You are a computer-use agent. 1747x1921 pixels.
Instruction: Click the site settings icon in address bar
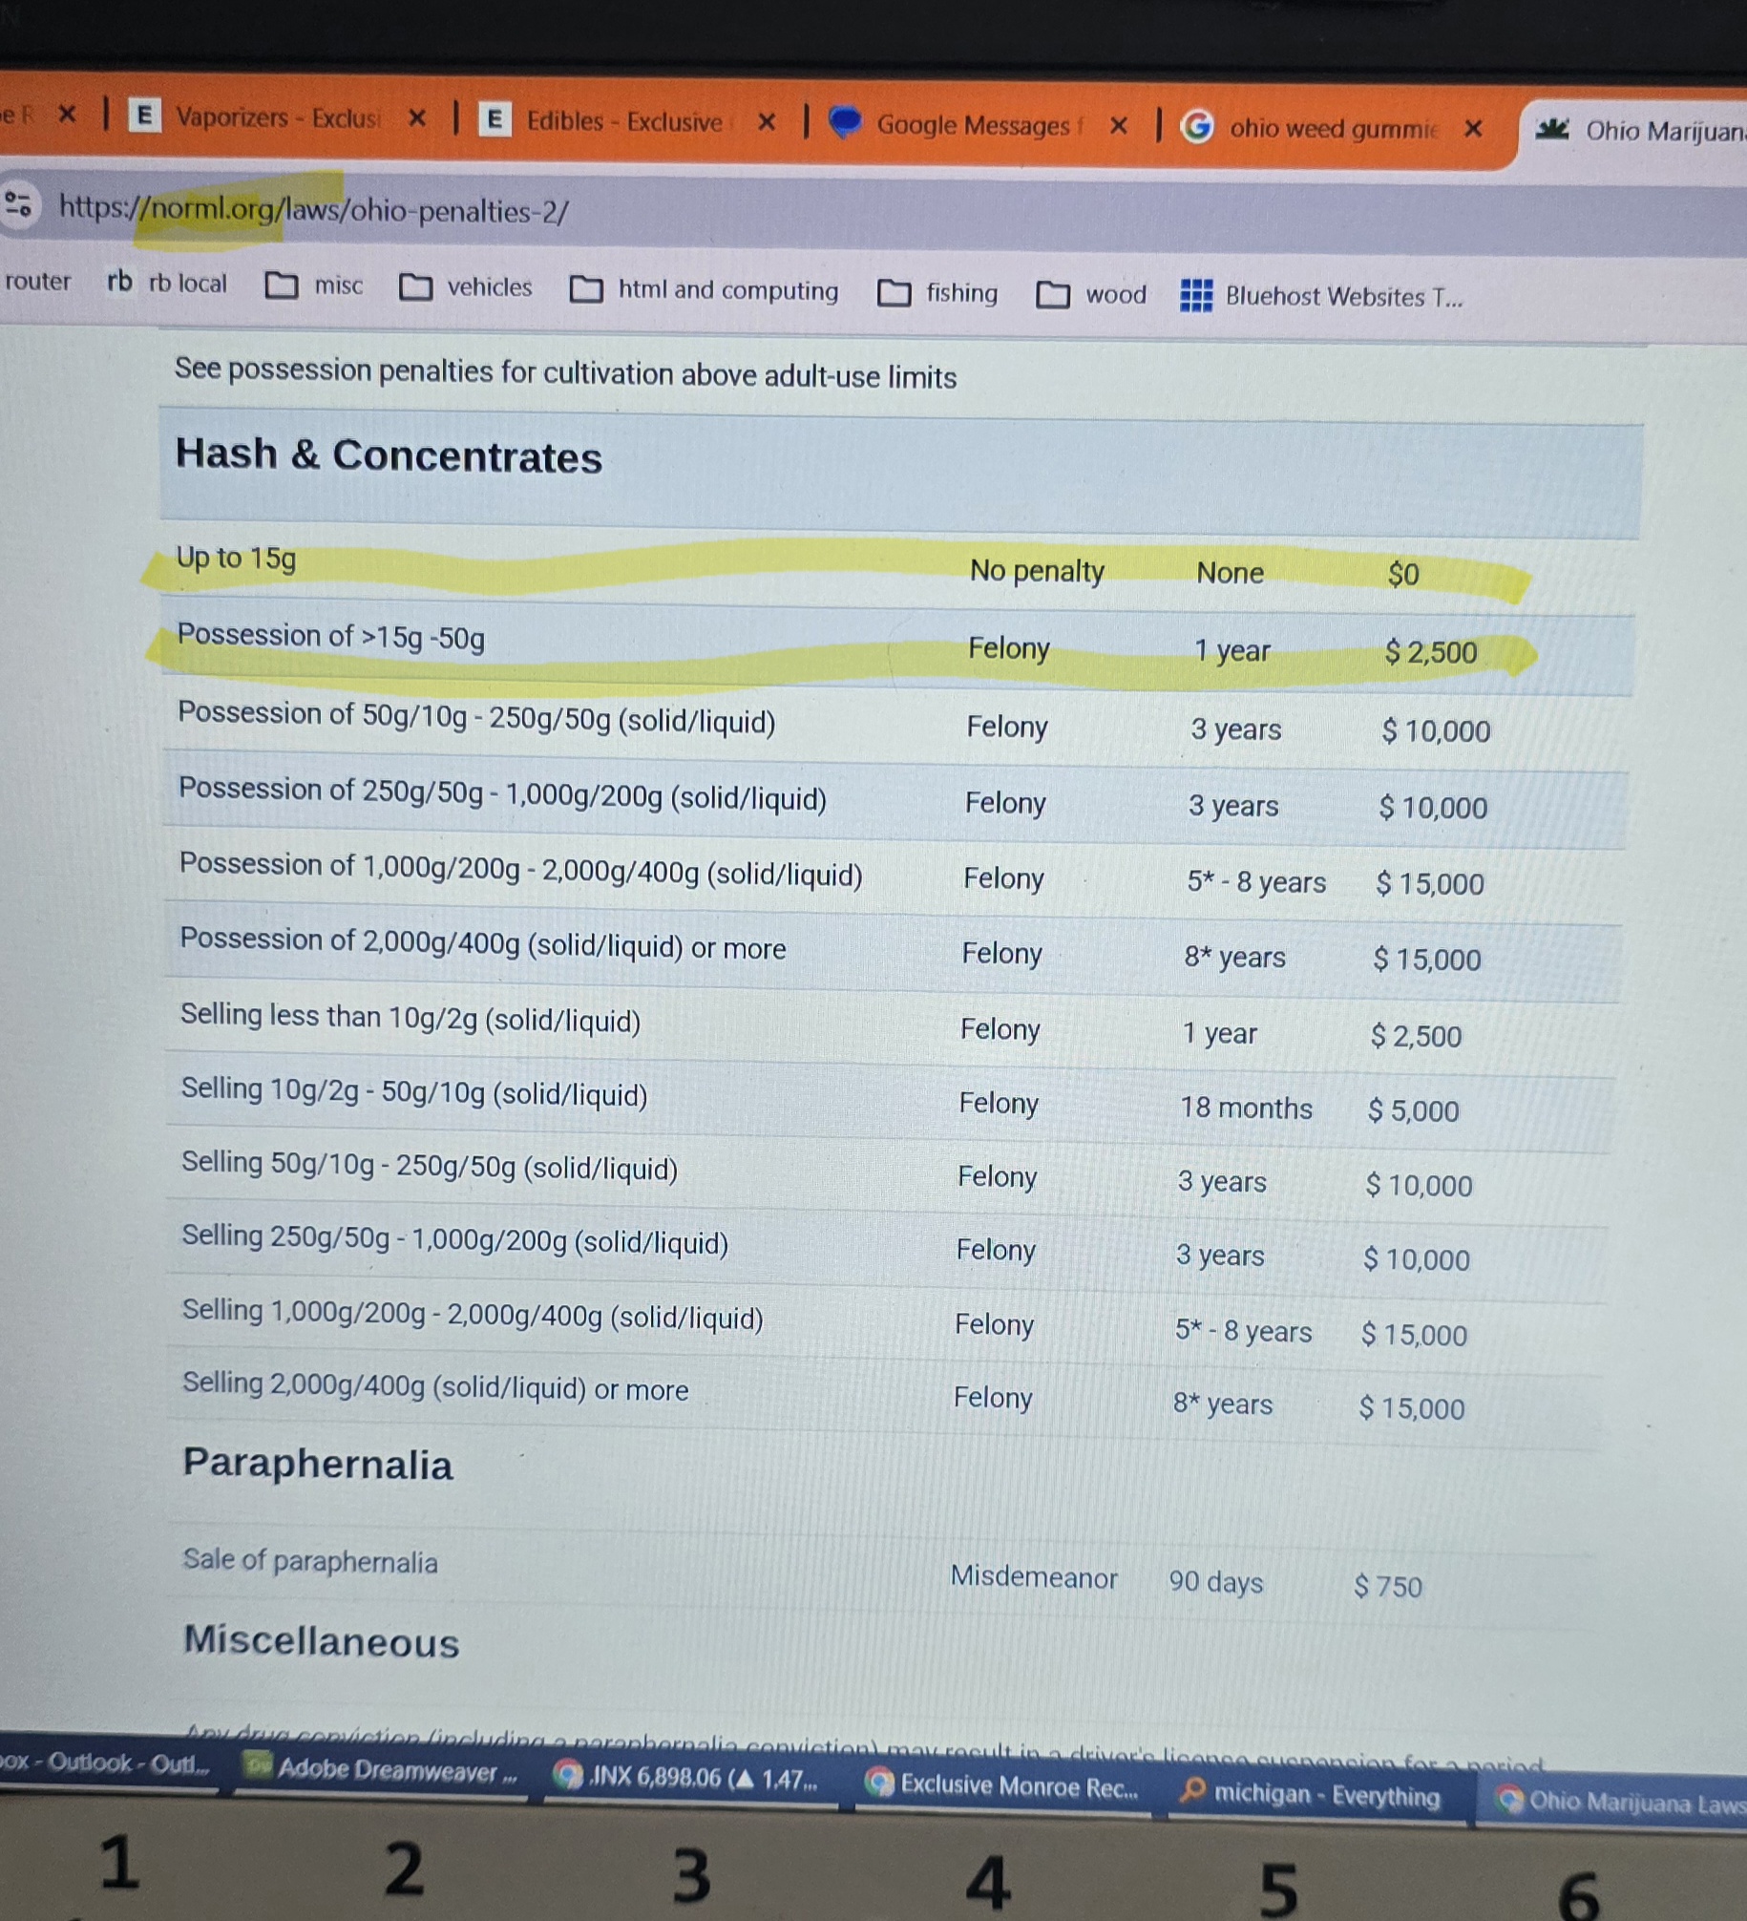point(18,203)
